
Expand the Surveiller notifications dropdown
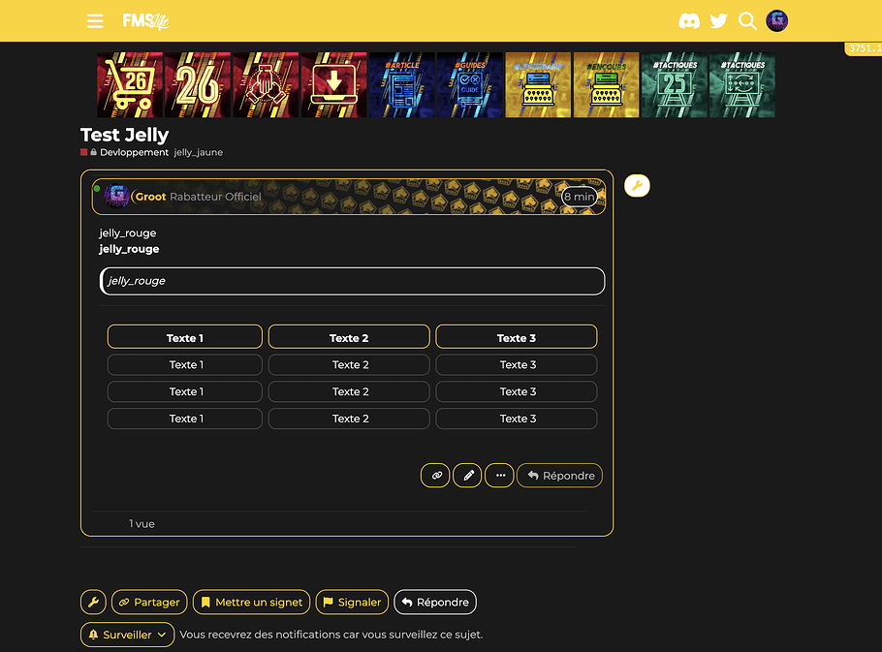pyautogui.click(x=127, y=635)
